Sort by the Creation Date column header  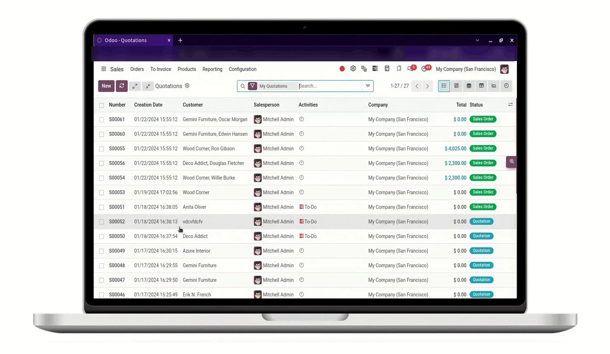coord(148,105)
